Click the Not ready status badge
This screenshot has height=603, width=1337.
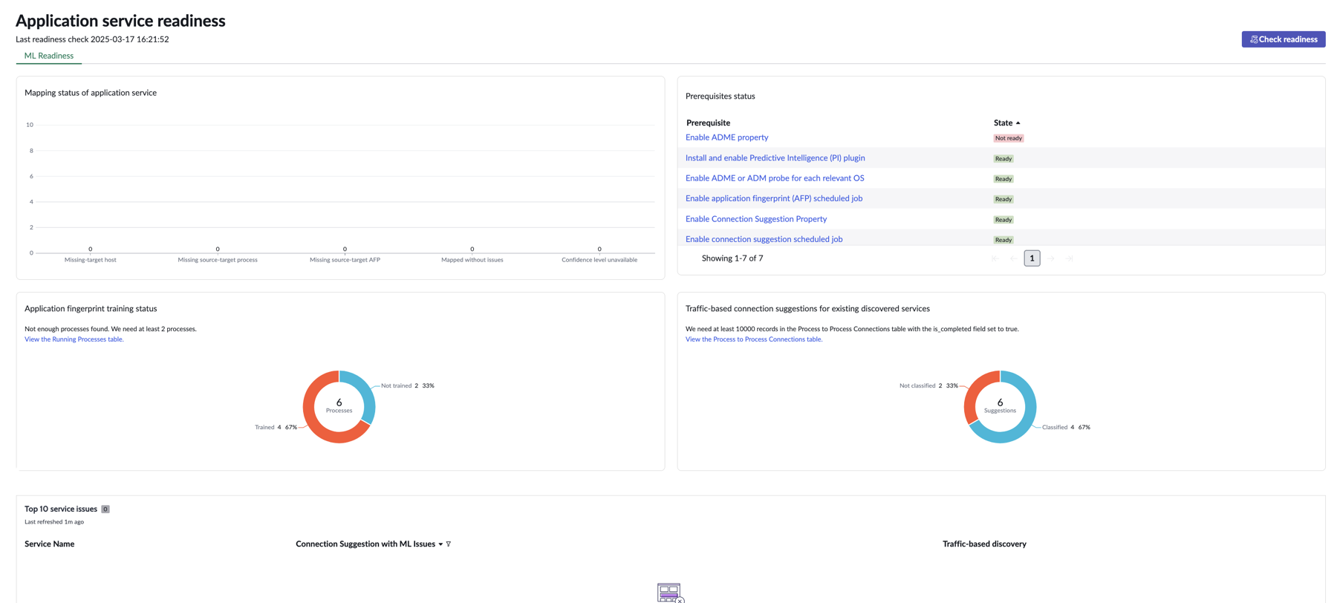(1008, 138)
